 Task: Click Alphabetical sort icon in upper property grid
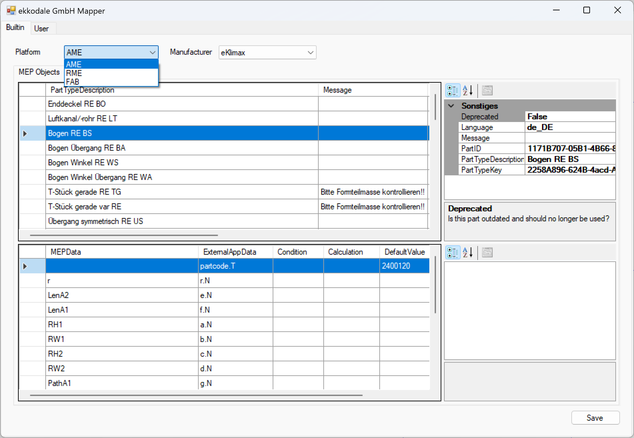(x=468, y=90)
